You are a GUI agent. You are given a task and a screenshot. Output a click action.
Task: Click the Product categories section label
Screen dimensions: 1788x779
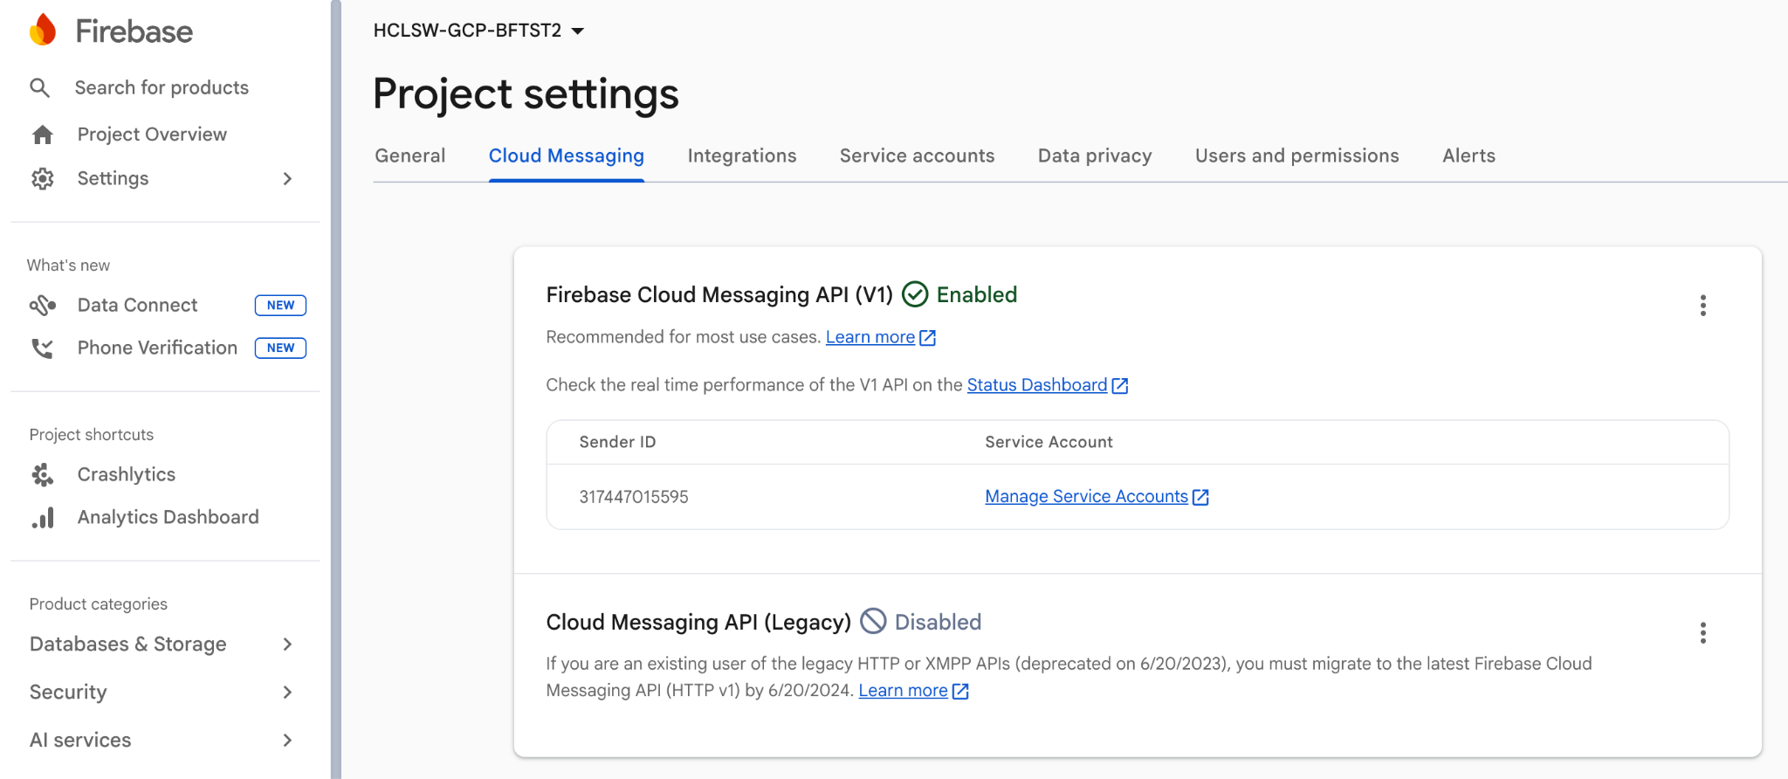coord(99,604)
